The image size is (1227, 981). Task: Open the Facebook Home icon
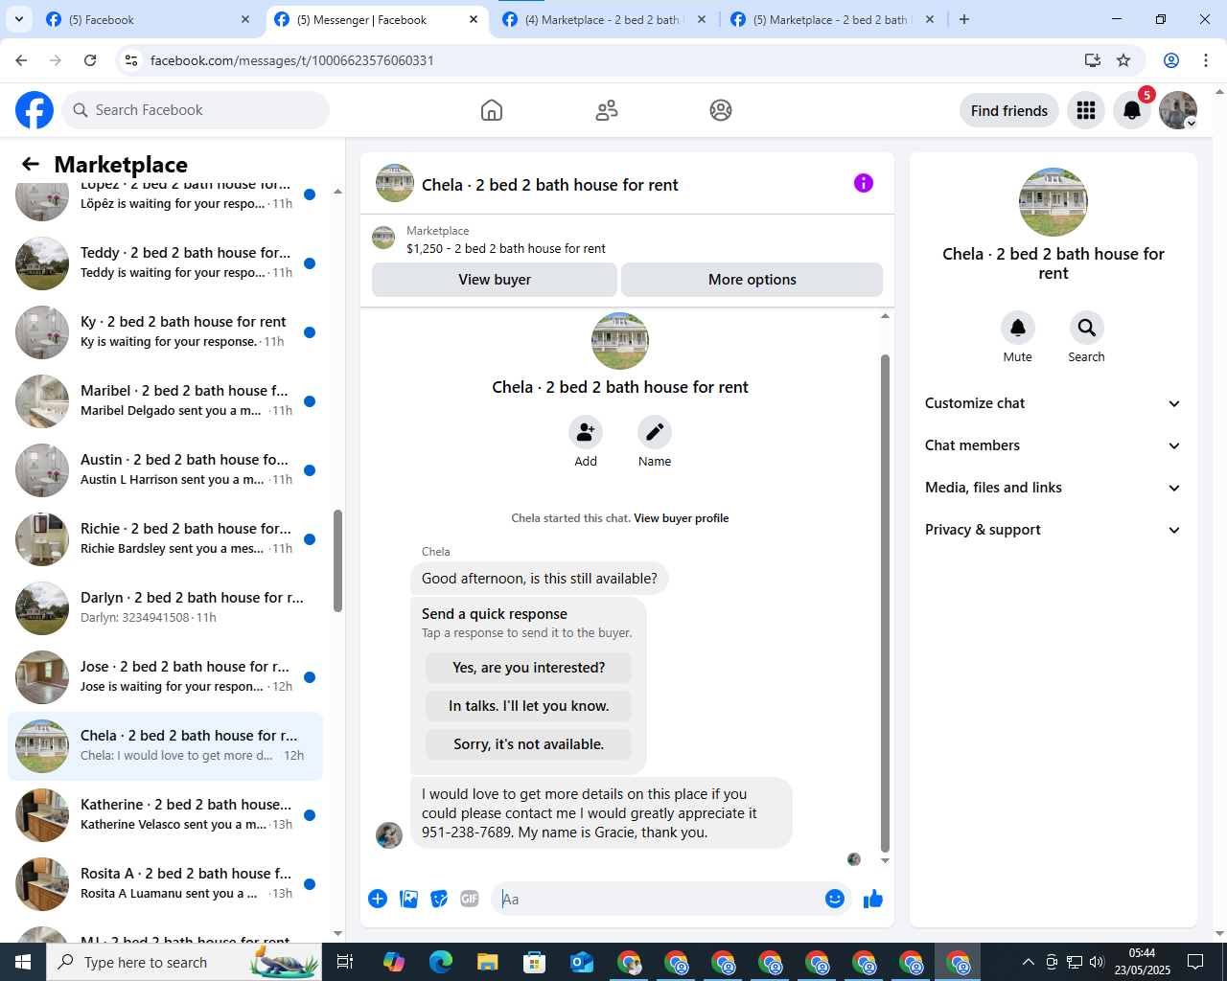[492, 110]
